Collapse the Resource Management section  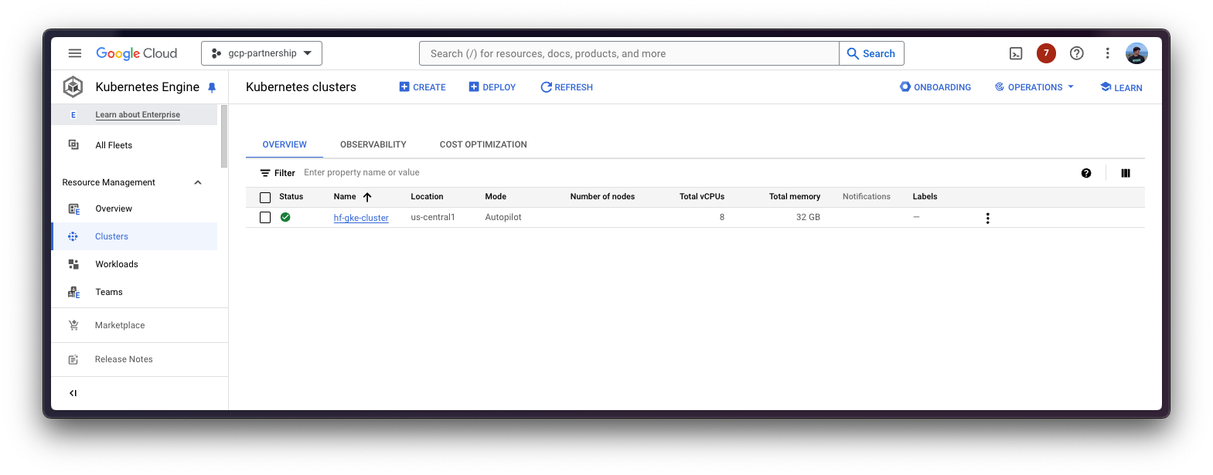(x=198, y=182)
